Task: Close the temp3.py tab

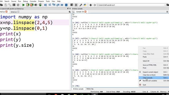Action: 6,12
